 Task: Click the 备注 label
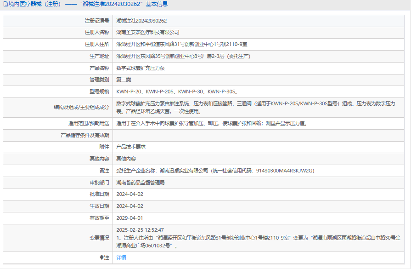coord(104,171)
